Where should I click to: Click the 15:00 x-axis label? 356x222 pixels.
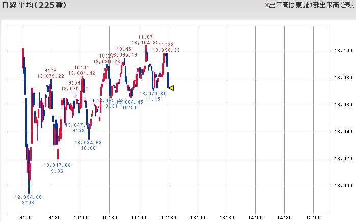tap(313, 218)
